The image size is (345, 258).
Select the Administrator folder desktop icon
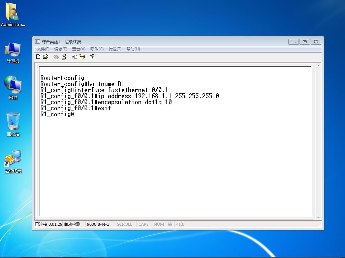pos(13,15)
